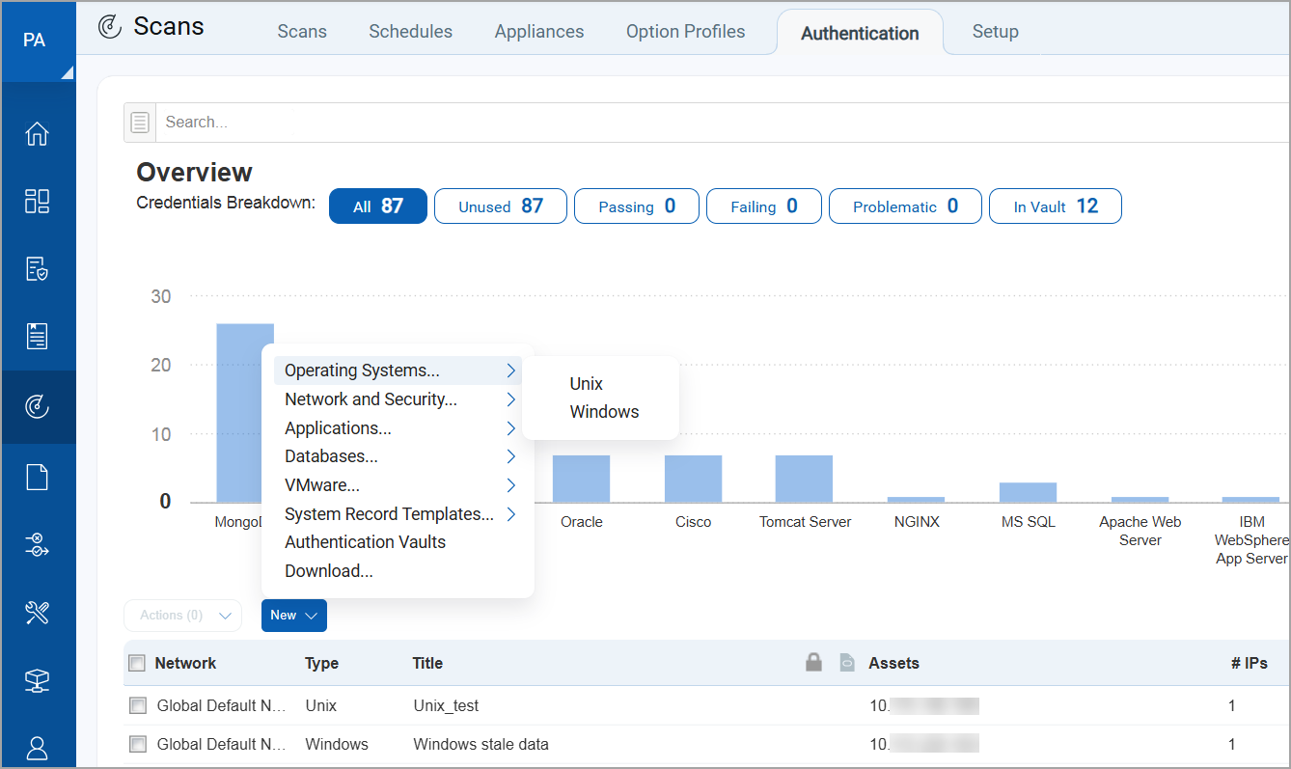Open the tools wrench icon in sidebar

(x=37, y=613)
